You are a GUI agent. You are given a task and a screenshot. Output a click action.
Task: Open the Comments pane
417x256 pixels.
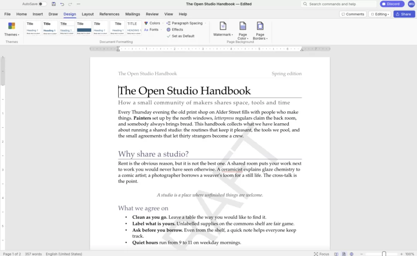click(353, 14)
